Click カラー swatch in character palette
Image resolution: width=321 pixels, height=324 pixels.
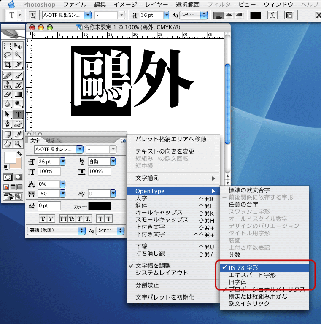click(100, 206)
